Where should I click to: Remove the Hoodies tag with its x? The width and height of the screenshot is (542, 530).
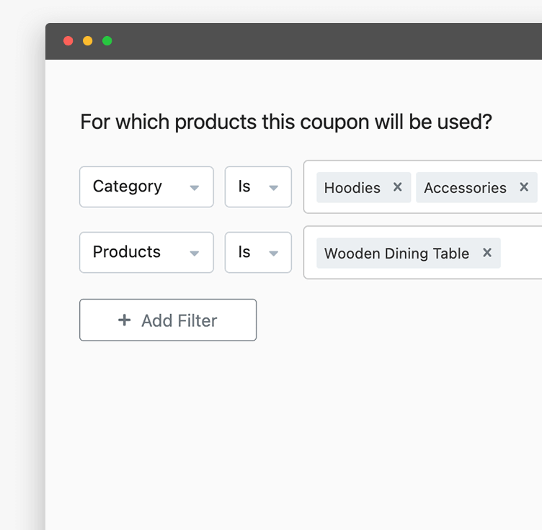click(x=397, y=187)
